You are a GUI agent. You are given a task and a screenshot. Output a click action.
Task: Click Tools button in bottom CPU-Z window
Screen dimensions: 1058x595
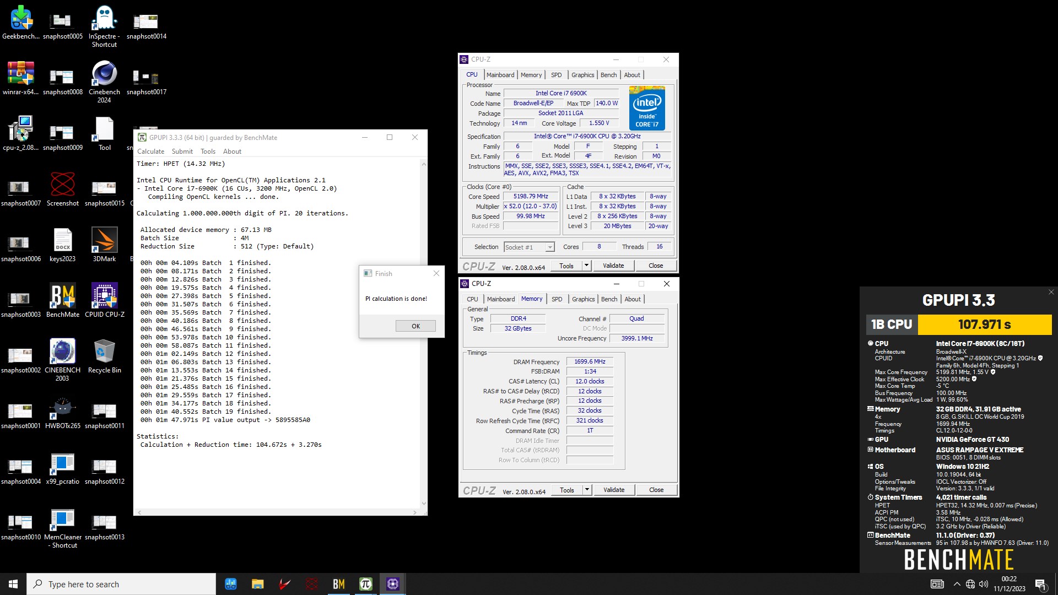click(x=567, y=490)
